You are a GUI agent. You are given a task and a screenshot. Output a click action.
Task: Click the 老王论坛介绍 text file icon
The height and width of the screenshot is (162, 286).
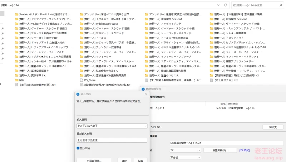tap(212, 80)
